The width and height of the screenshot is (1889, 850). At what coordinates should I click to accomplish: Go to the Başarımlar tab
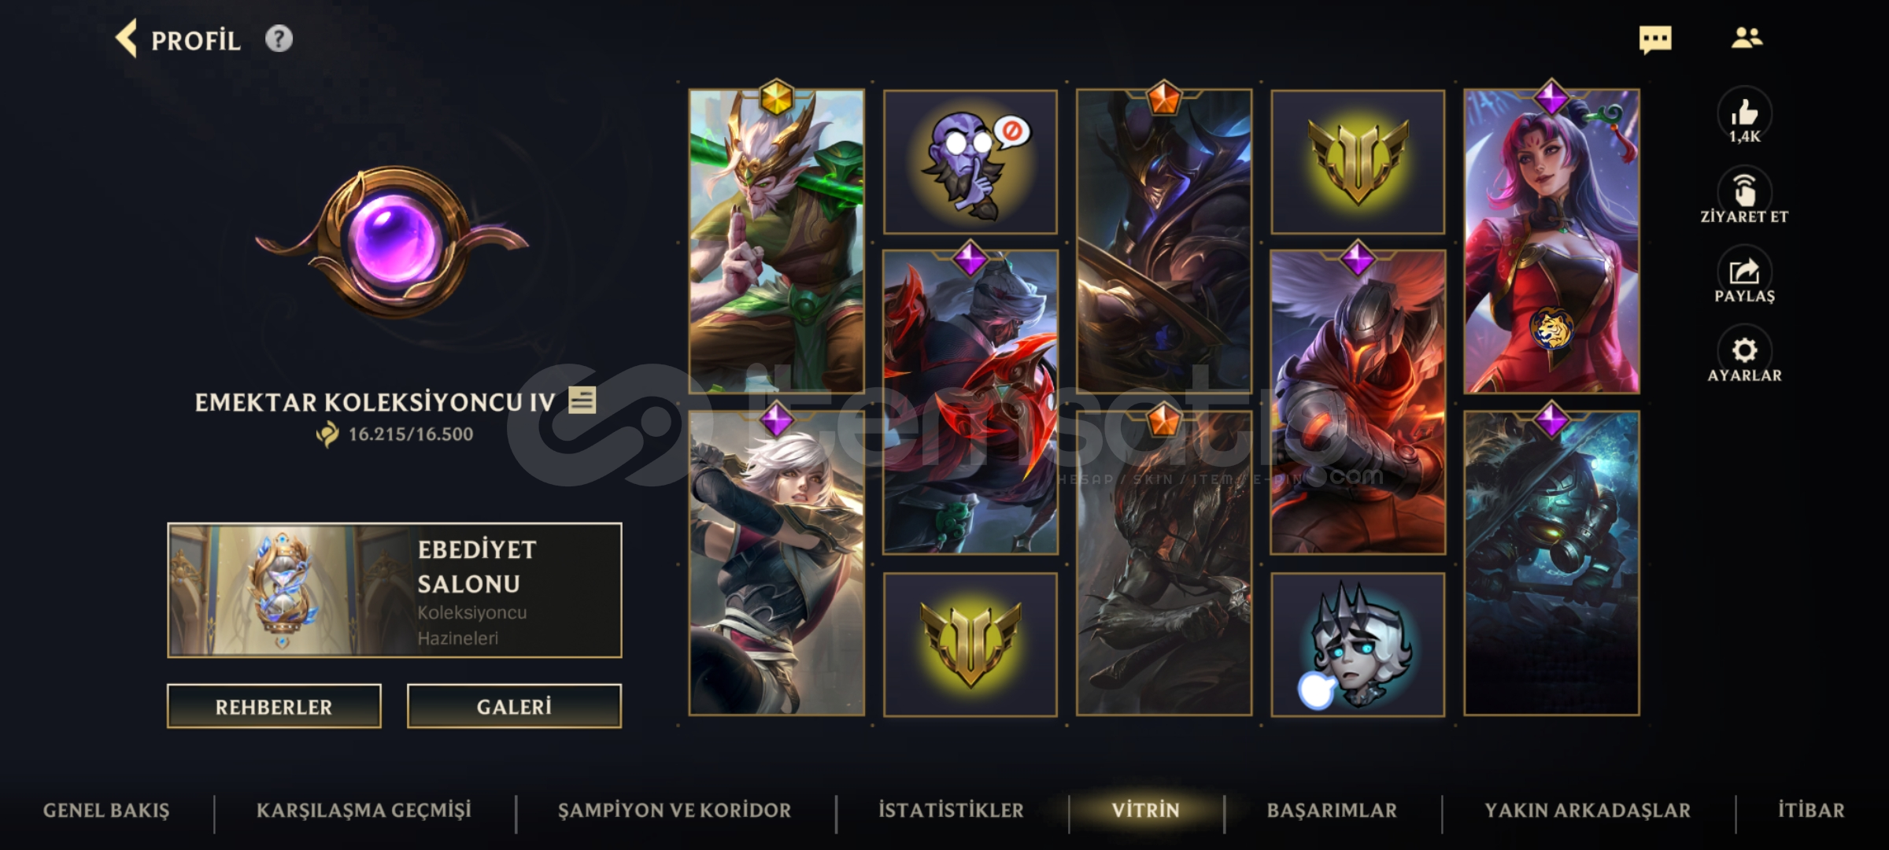pos(1332,811)
